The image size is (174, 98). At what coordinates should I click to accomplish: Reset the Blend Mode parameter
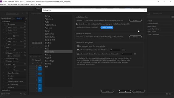click(x=25, y=56)
